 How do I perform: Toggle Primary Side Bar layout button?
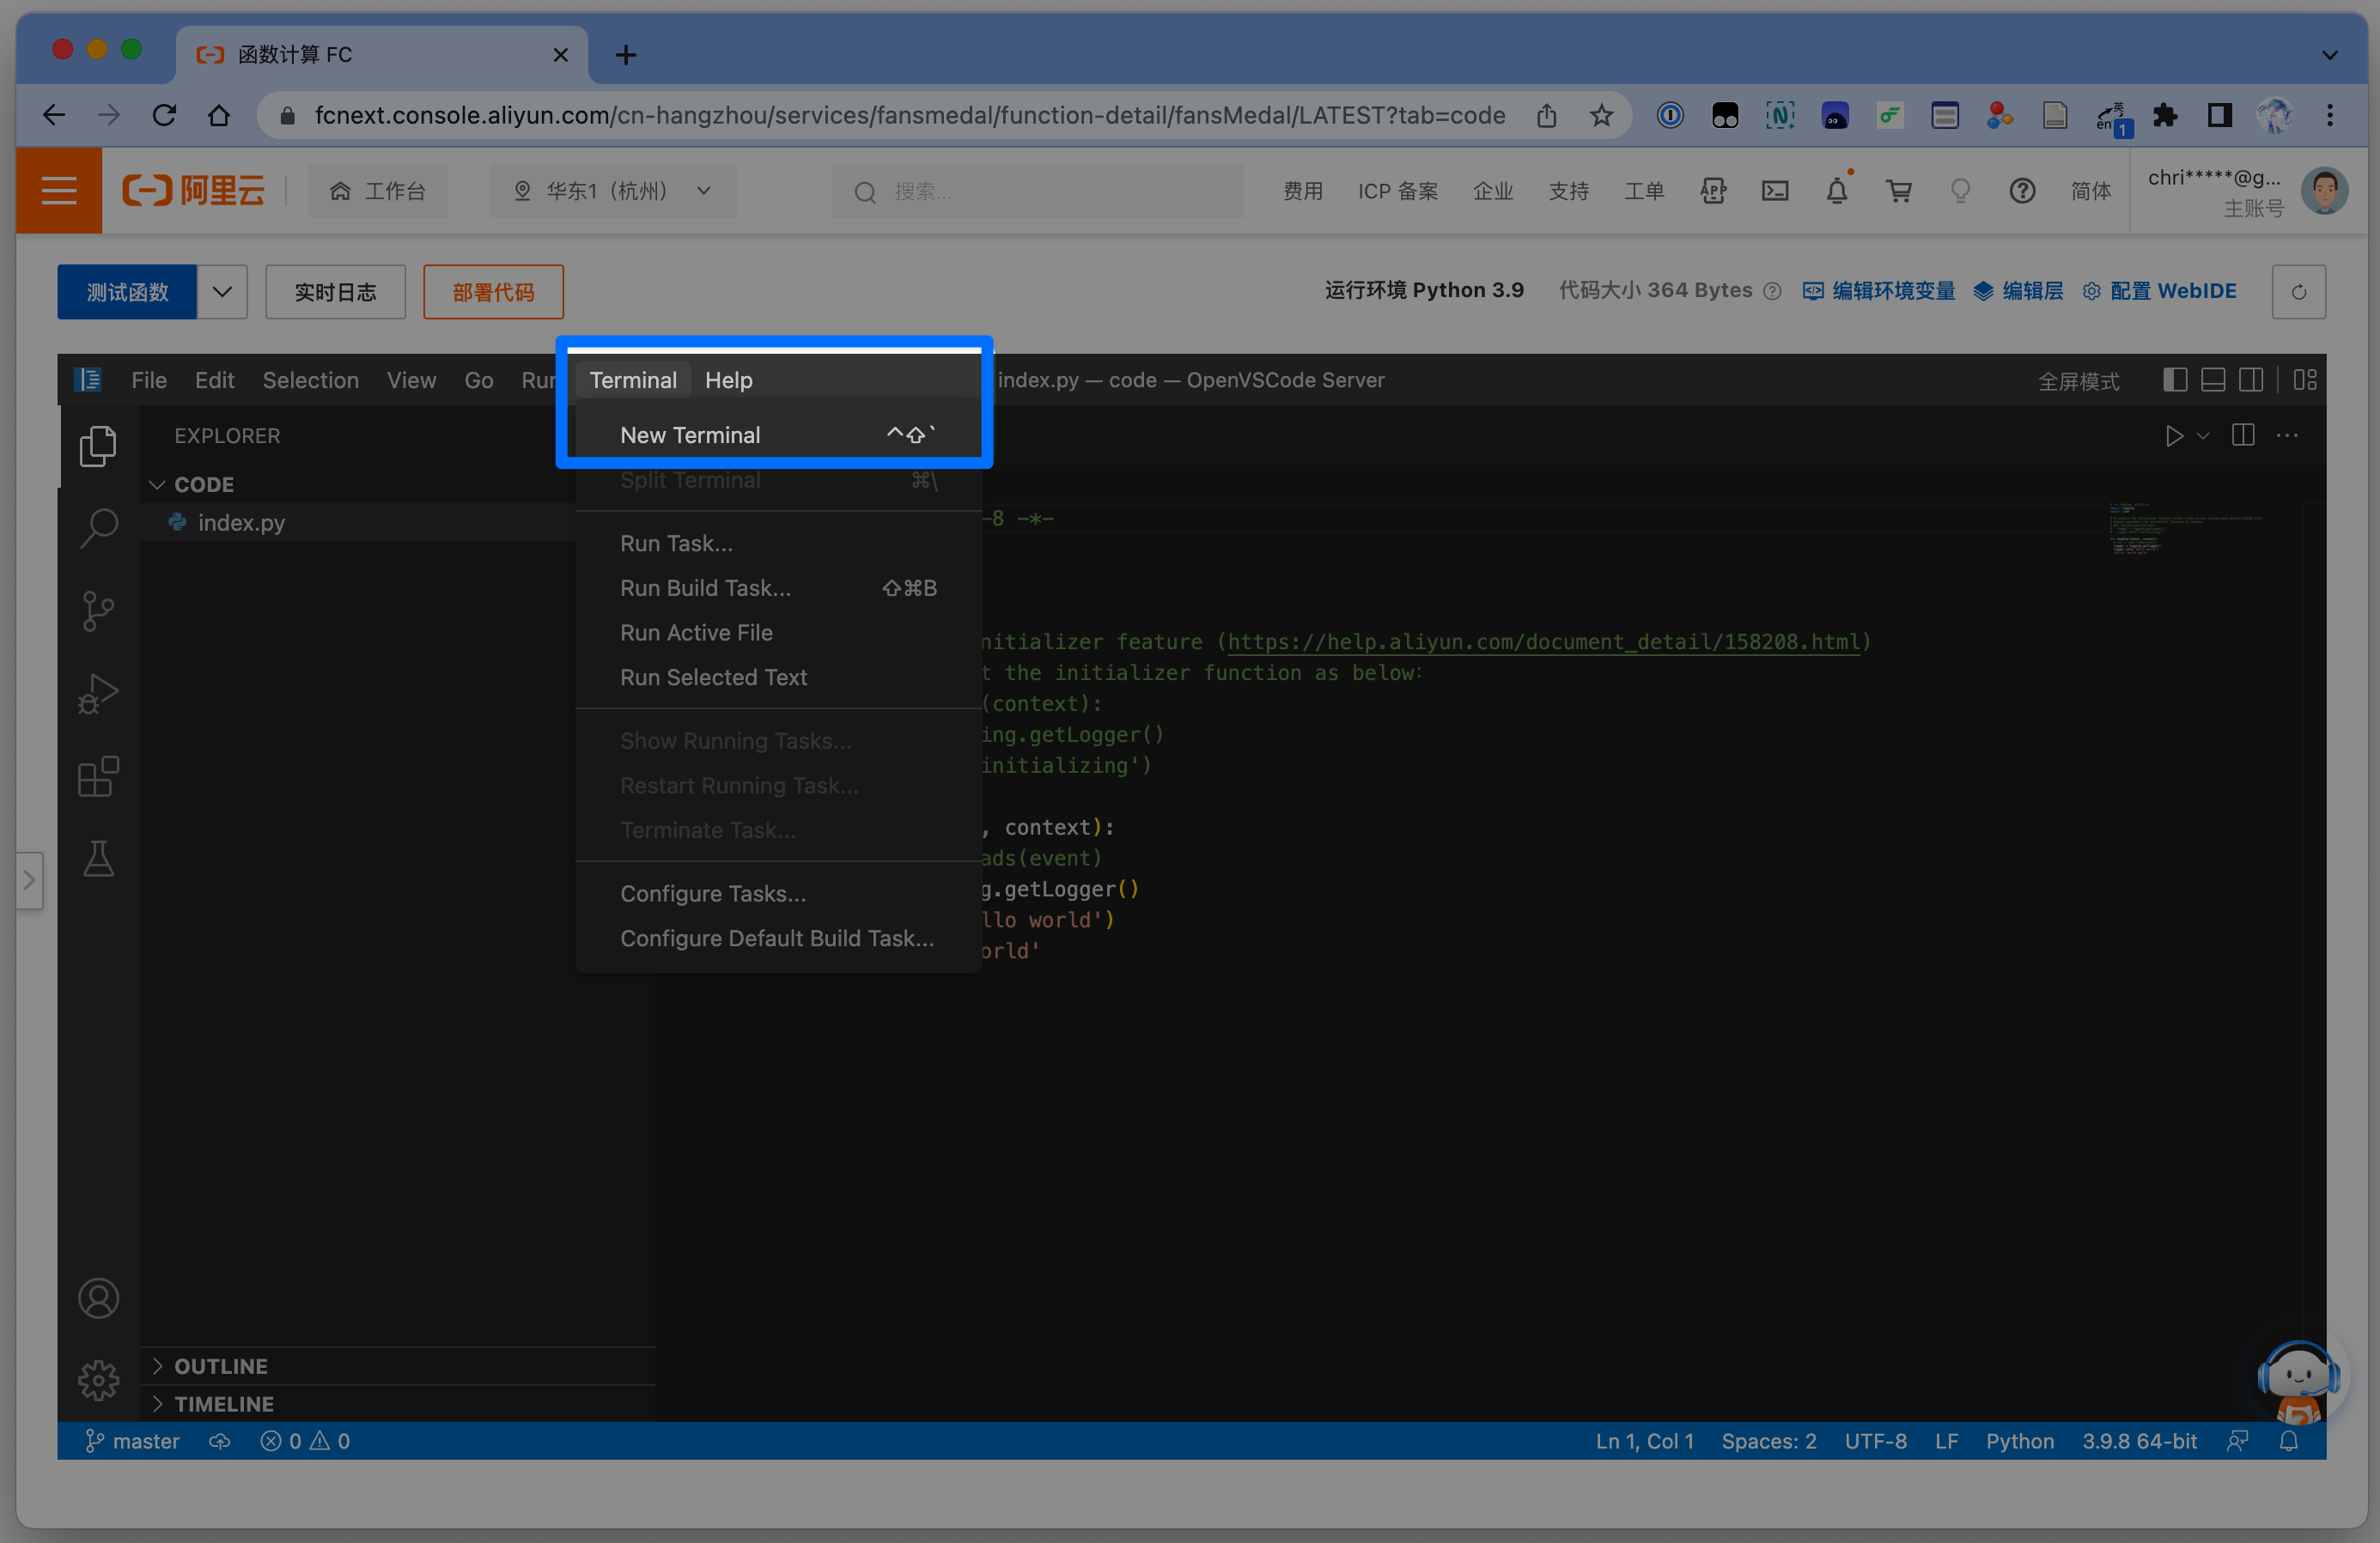[2174, 380]
